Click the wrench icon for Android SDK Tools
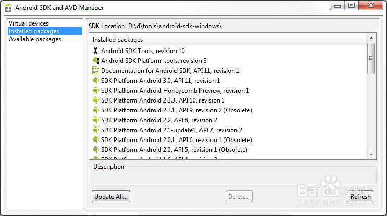 pos(95,51)
